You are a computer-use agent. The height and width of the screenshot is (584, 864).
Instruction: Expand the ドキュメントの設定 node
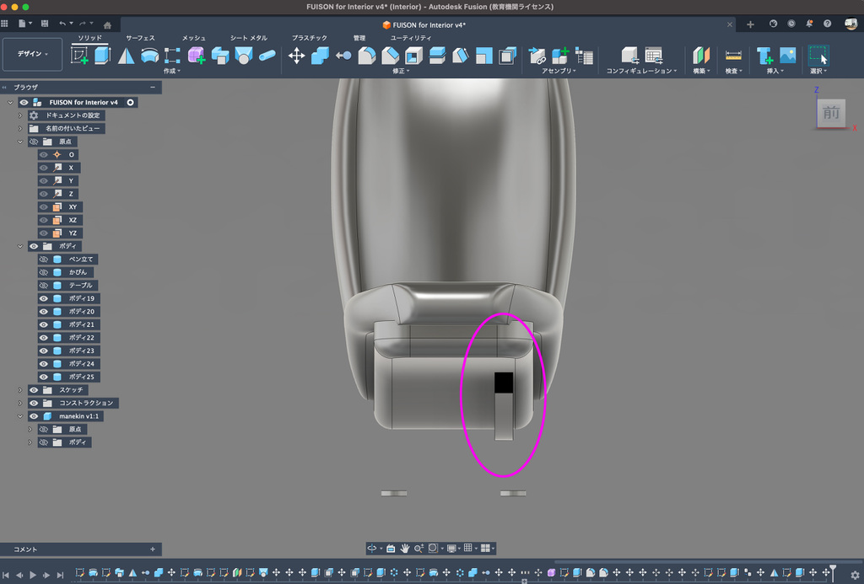pyautogui.click(x=20, y=115)
